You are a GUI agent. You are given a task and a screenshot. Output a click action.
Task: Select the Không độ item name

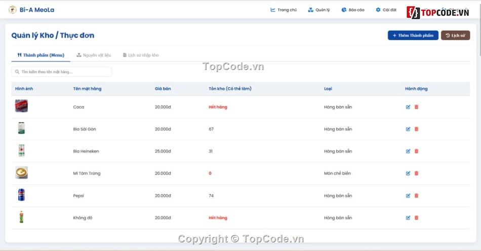click(83, 218)
